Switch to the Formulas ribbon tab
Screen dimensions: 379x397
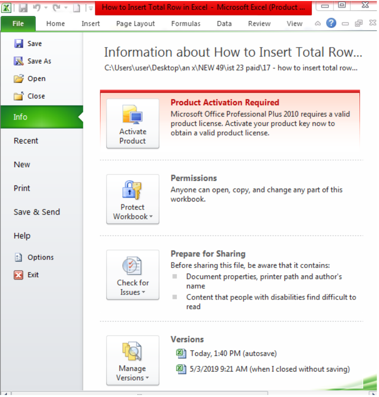185,24
